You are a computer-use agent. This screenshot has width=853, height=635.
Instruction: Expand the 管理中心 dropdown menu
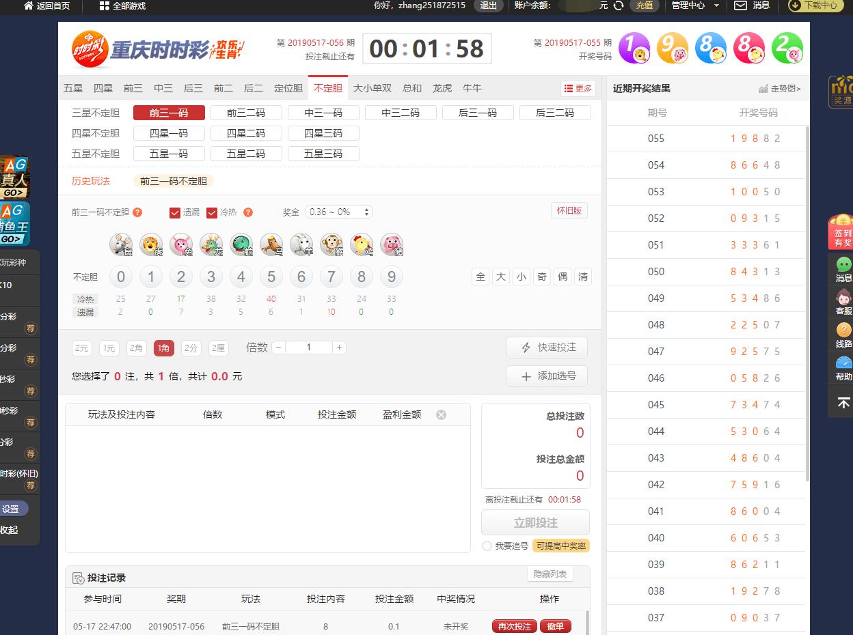tap(694, 5)
